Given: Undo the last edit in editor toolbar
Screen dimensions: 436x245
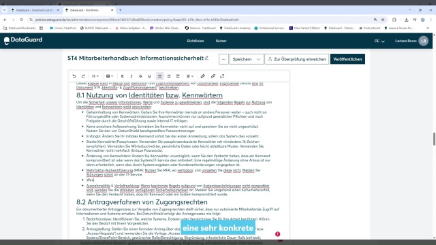Looking at the screenshot, I should [74, 76].
